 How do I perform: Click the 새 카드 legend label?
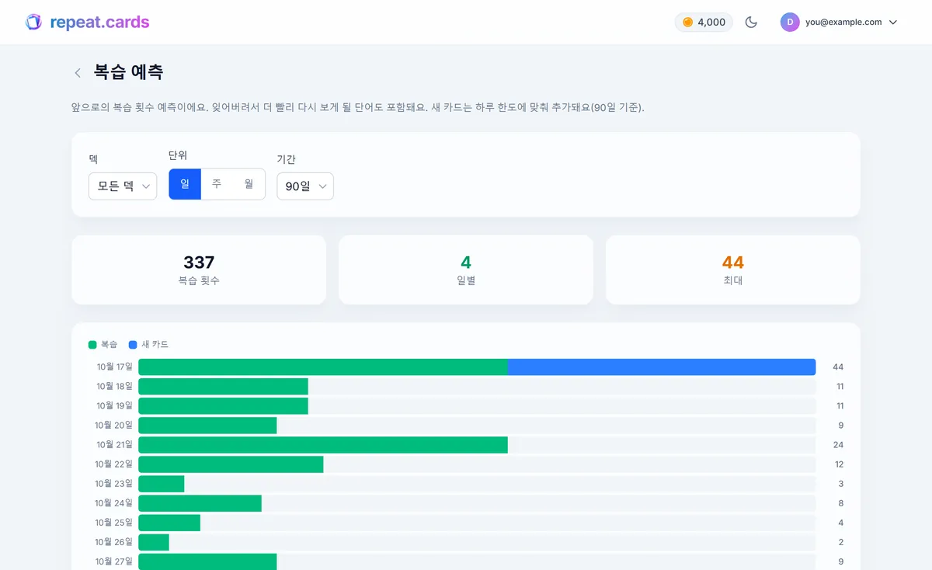point(155,344)
